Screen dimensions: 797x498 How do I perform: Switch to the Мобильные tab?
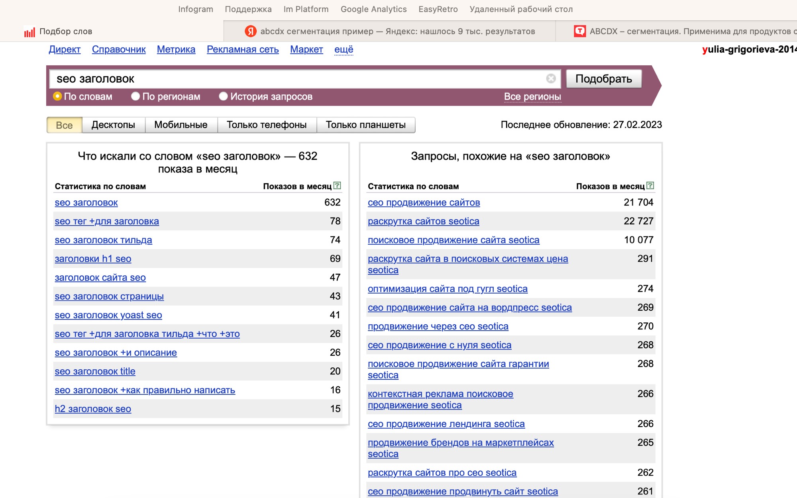coord(181,125)
